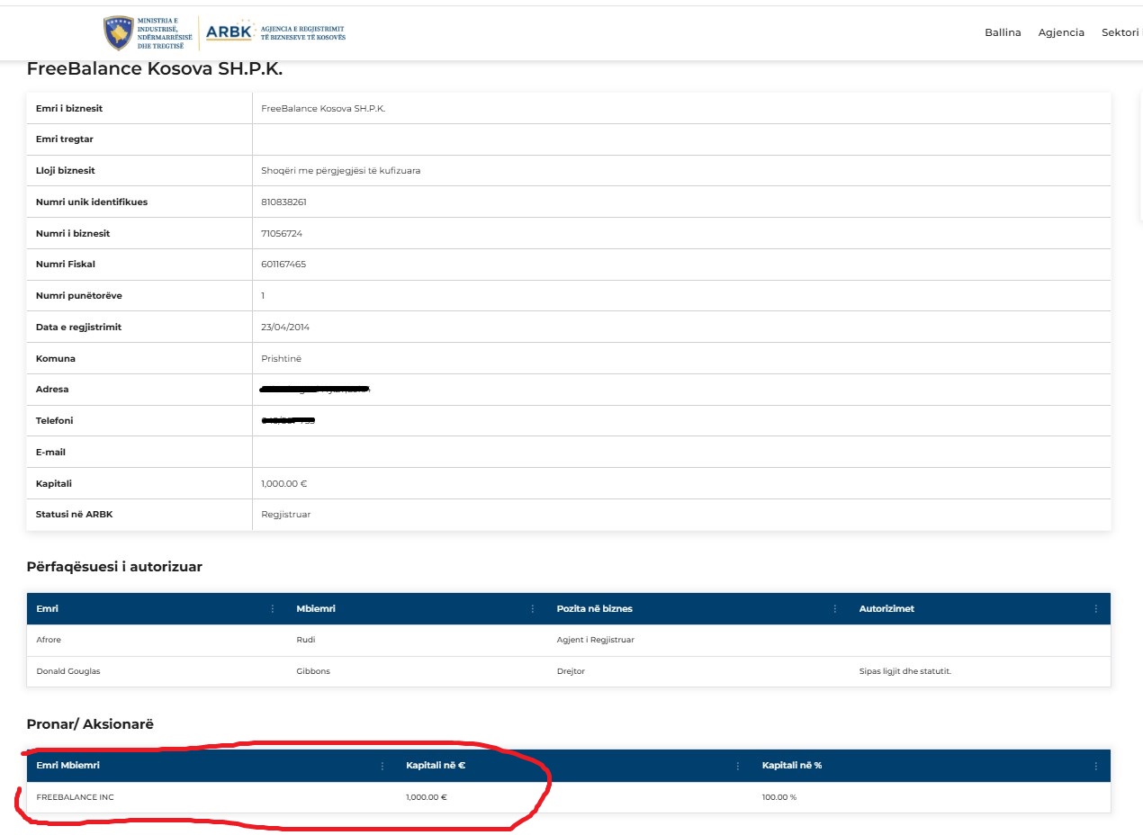Viewport: 1143px width, 835px height.
Task: Sort by the Kapitali në % header
Action: (792, 766)
